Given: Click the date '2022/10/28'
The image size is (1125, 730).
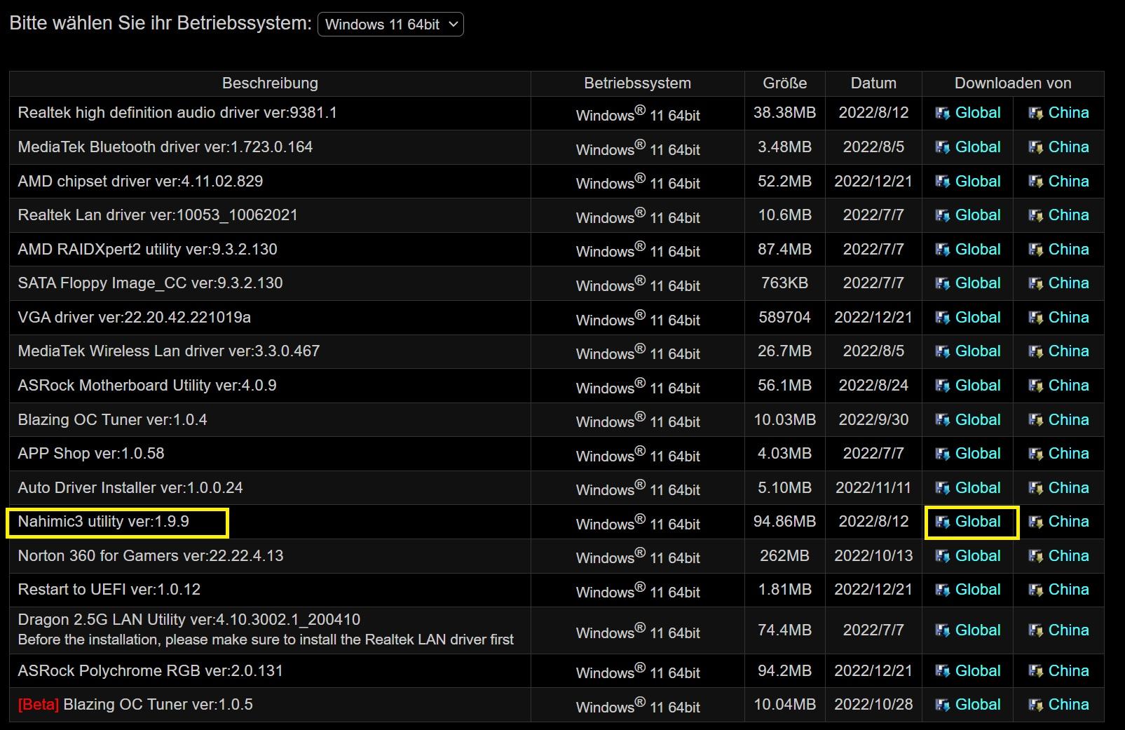Looking at the screenshot, I should click(873, 705).
